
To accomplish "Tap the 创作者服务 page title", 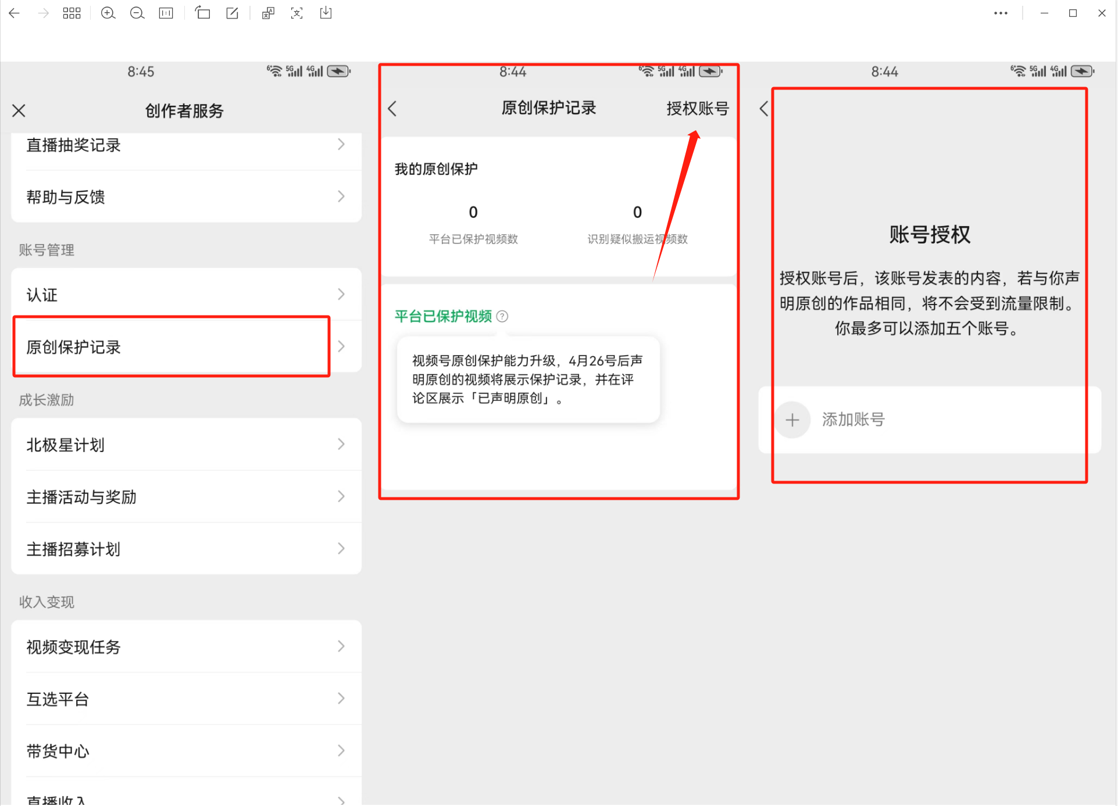I will (184, 111).
